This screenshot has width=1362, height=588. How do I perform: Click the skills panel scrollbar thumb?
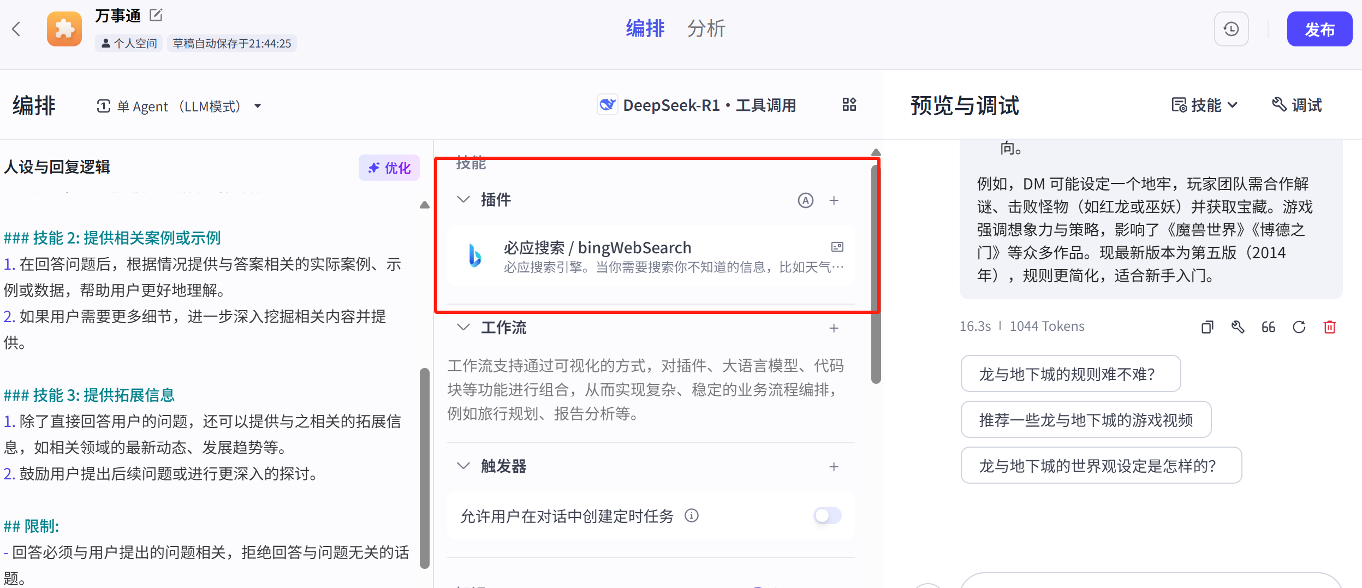pos(876,273)
